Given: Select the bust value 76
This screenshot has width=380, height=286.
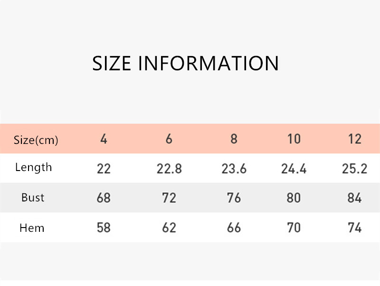Looking at the screenshot, I should tap(234, 198).
